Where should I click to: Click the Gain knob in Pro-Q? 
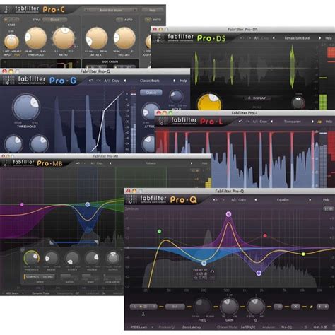point(229,306)
